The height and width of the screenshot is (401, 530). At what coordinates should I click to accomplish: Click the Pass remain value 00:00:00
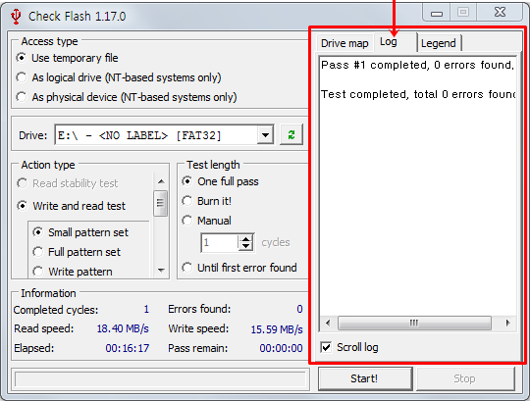click(282, 348)
